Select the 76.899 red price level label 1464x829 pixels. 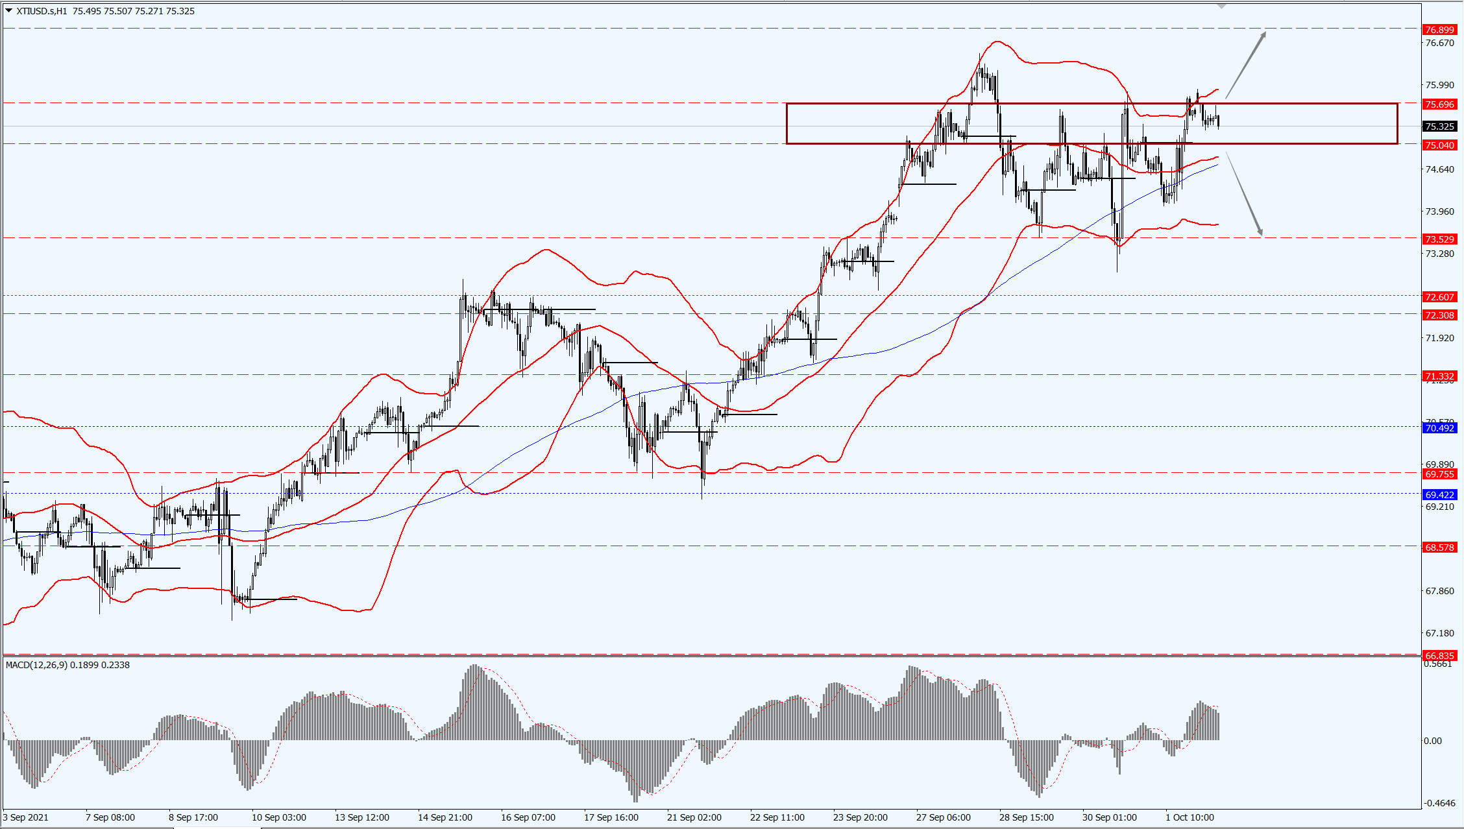(1439, 30)
